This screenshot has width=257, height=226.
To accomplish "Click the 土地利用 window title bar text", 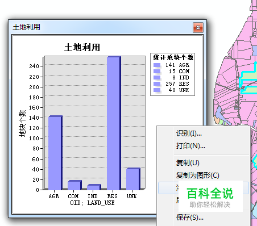I will [x=26, y=27].
